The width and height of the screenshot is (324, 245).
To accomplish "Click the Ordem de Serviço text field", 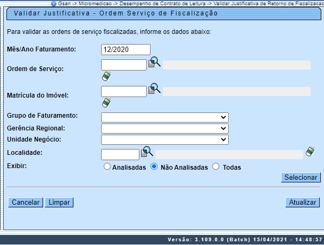I will coord(123,65).
